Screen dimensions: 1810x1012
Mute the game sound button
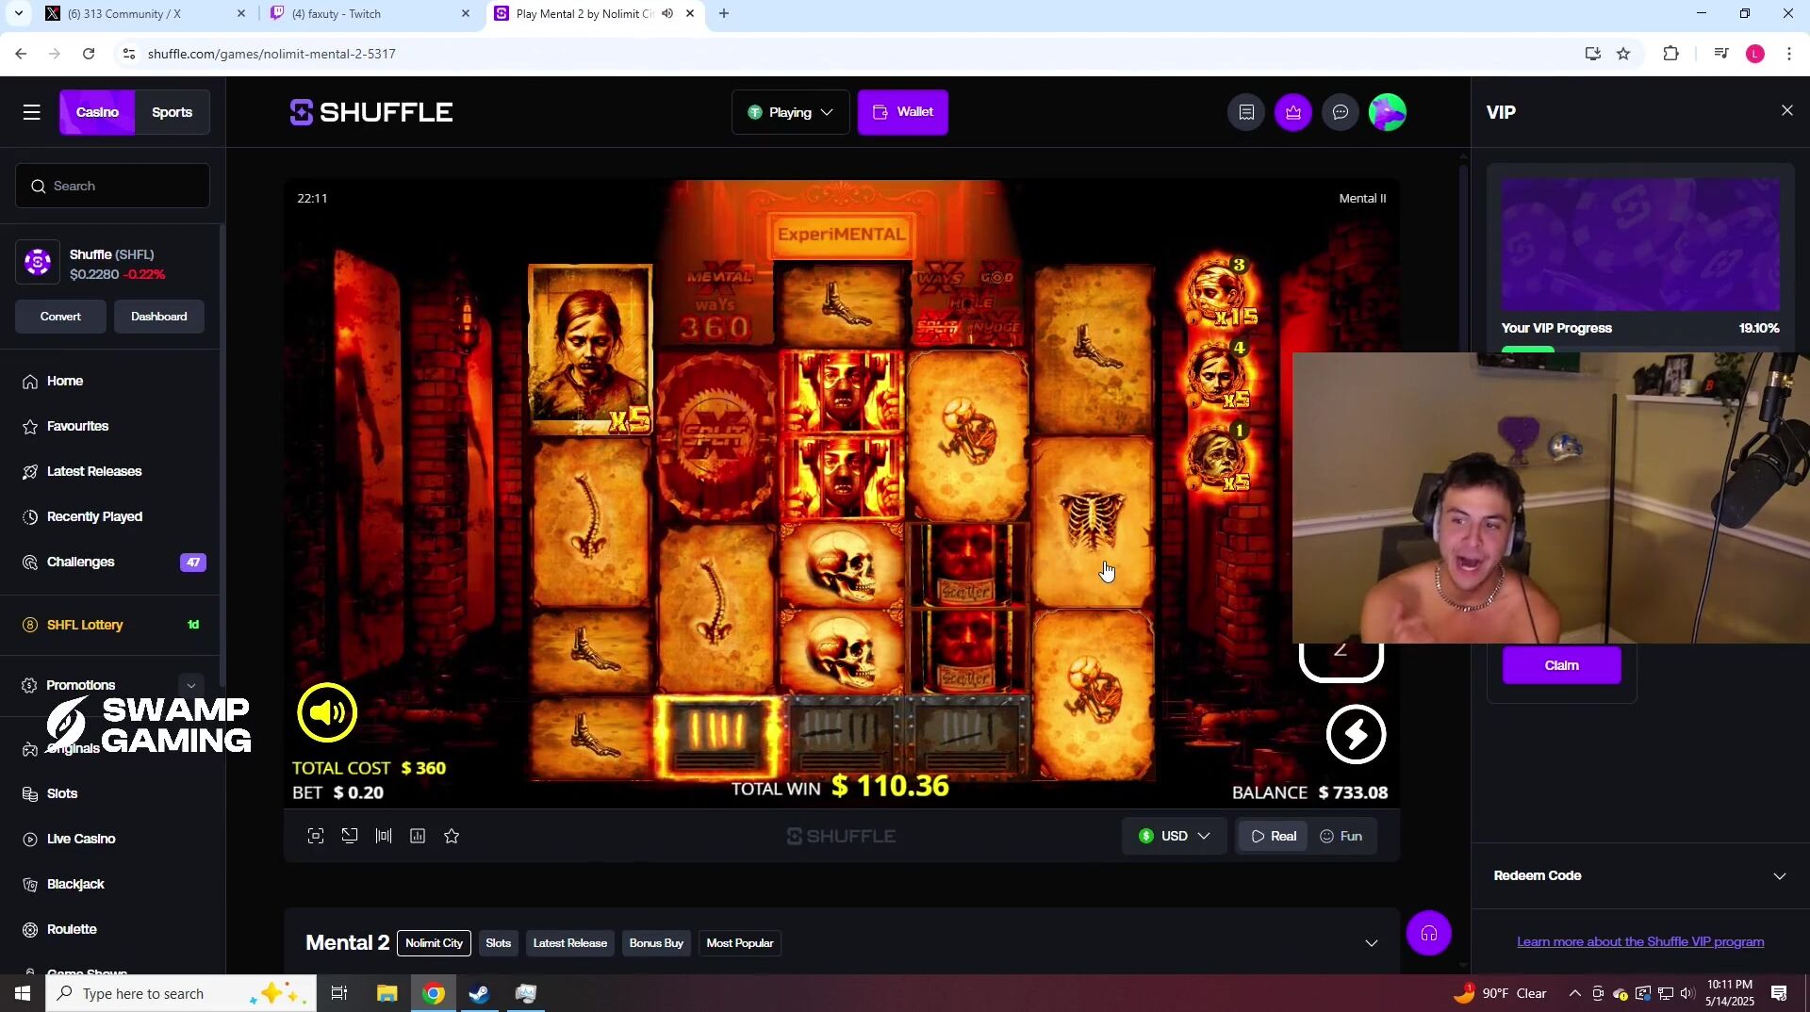tap(327, 712)
